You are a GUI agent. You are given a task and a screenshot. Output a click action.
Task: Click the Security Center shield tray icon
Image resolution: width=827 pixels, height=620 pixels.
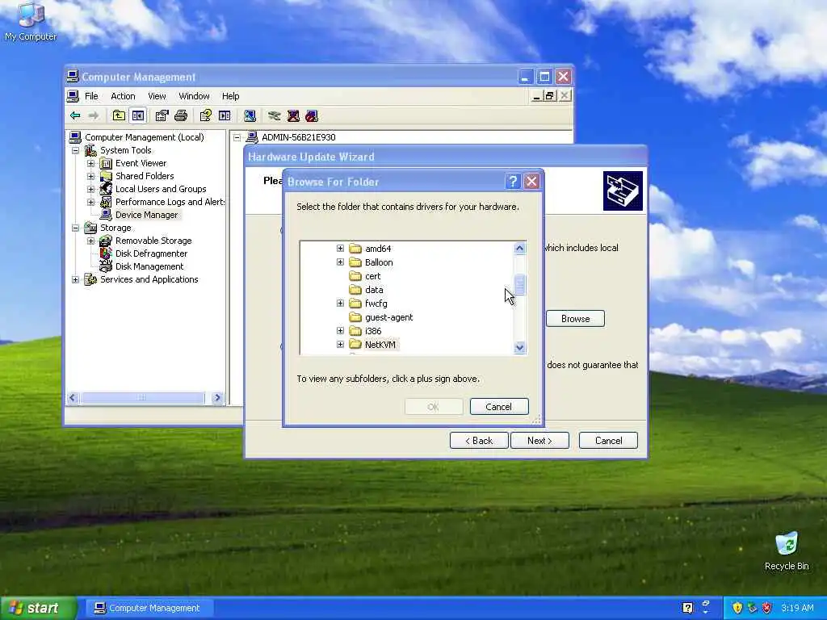pos(737,608)
